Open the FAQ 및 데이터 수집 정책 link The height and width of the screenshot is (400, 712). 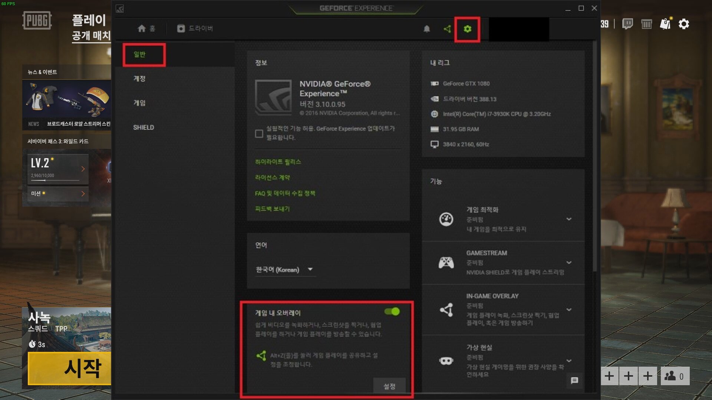[285, 193]
